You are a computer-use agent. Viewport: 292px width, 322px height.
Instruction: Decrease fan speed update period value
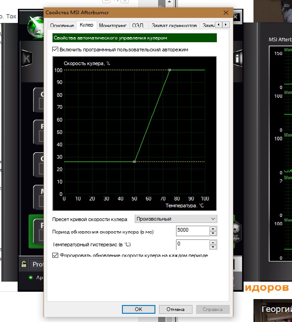tap(213, 233)
